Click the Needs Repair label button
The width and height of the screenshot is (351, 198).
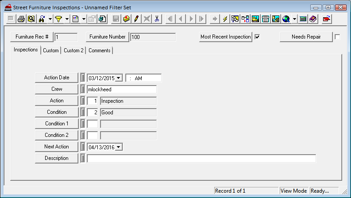[x=306, y=37]
